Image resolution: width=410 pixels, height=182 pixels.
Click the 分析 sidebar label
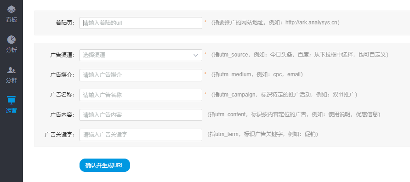pos(11,50)
